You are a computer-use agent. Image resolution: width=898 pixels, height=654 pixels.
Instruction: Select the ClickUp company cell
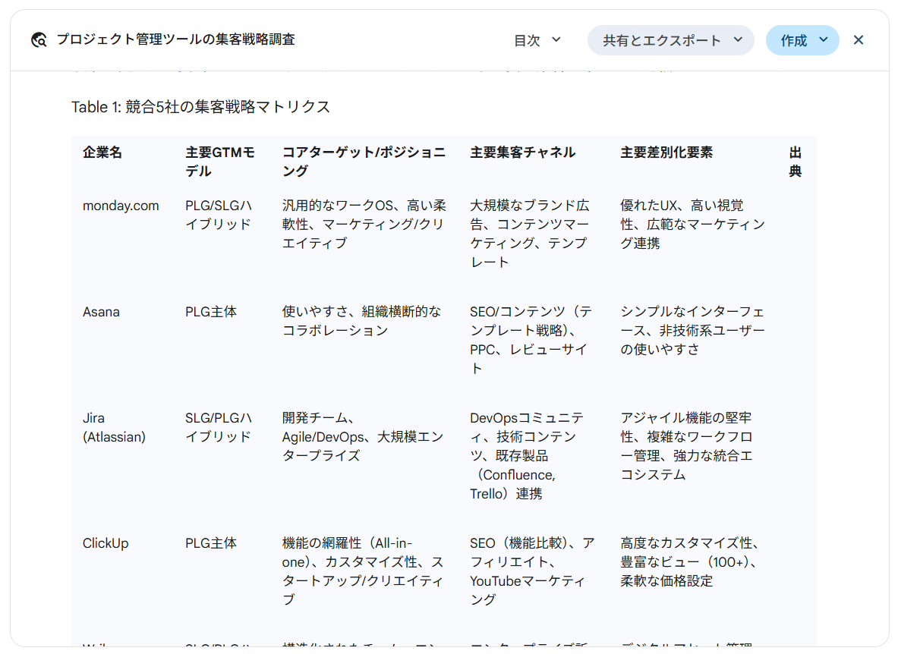(106, 543)
